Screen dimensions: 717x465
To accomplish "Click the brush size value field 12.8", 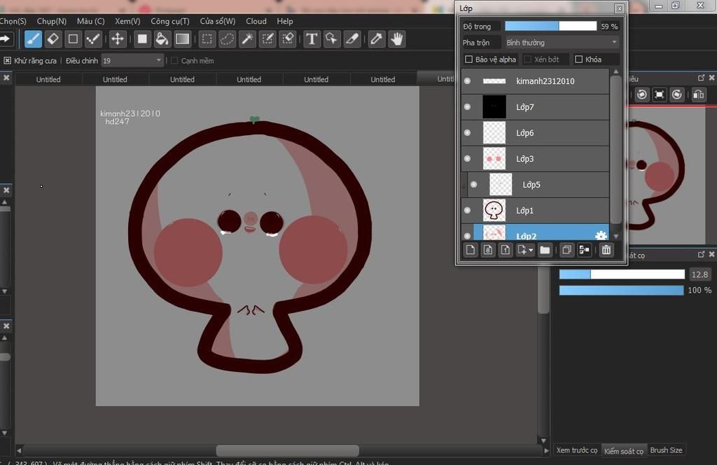I will tap(699, 275).
